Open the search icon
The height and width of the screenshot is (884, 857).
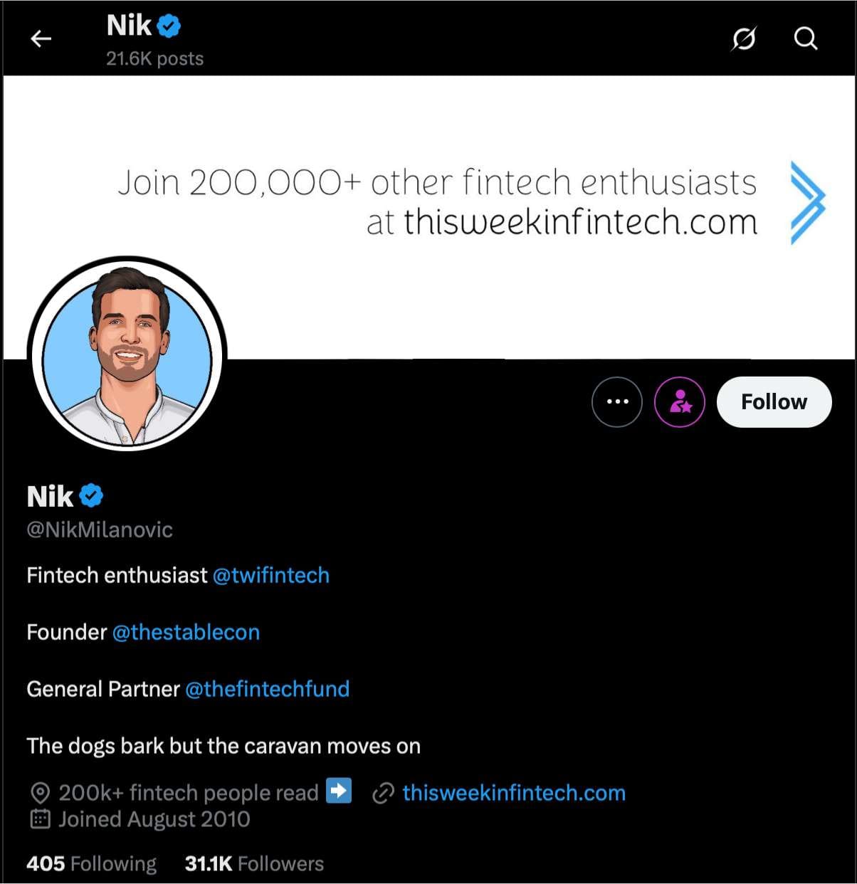pyautogui.click(x=805, y=39)
